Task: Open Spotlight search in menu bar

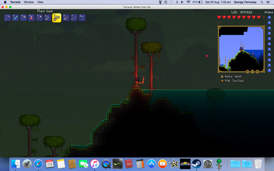Action: (x=262, y=2)
